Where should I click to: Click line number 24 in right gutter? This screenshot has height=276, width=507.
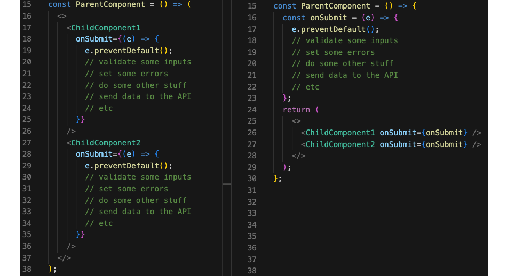point(252,110)
